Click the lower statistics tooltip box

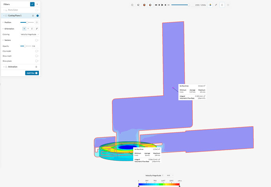[x=147, y=155]
